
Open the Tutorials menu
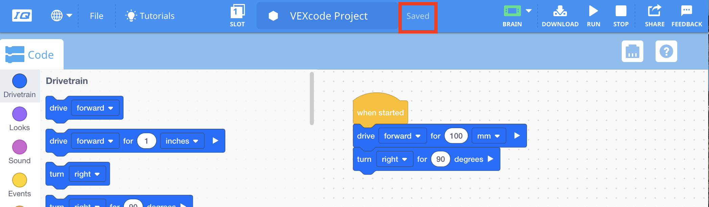(150, 16)
